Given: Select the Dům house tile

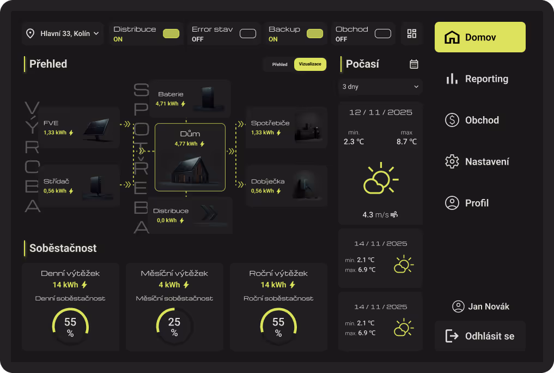Looking at the screenshot, I should coord(190,157).
